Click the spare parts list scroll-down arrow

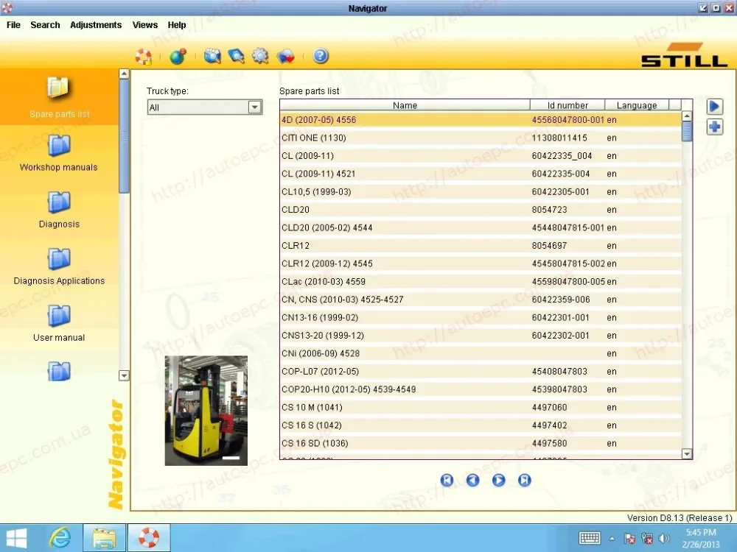tap(687, 453)
